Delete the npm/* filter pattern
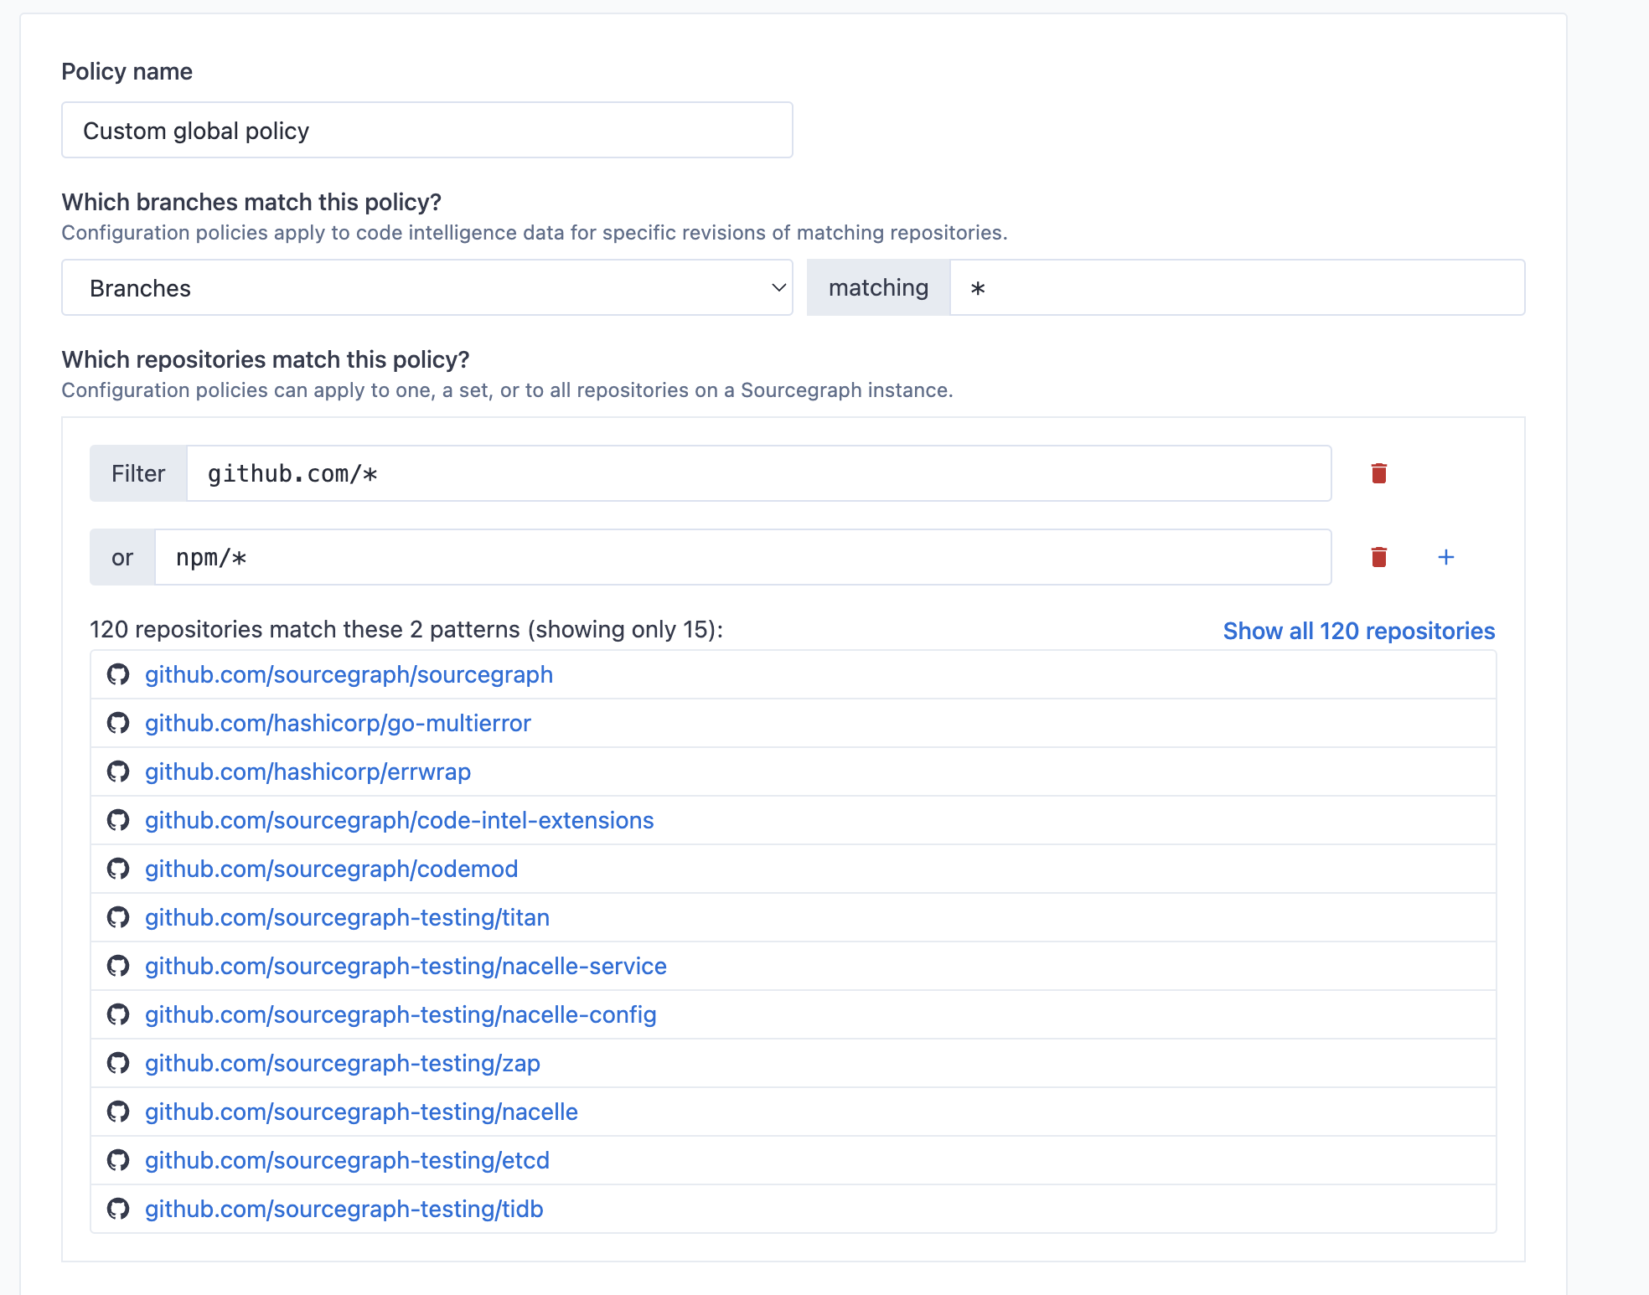The height and width of the screenshot is (1295, 1649). click(x=1378, y=557)
